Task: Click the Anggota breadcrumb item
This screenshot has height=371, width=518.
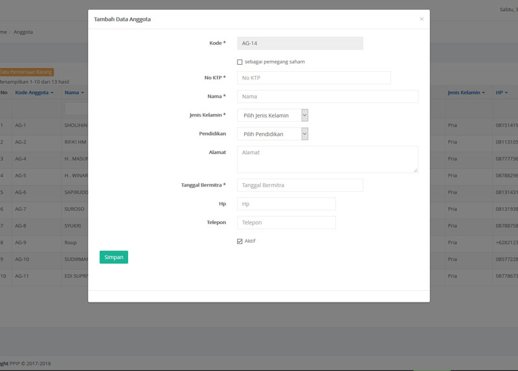Action: (x=23, y=32)
